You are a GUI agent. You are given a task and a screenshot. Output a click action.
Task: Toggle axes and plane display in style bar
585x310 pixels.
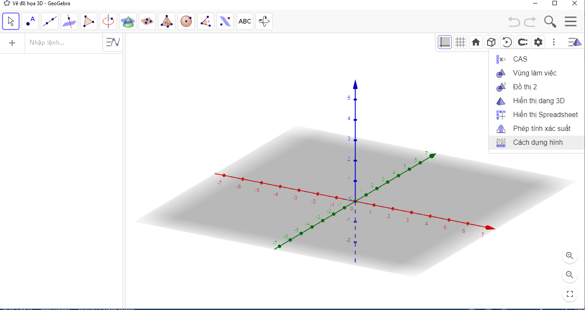tap(445, 42)
